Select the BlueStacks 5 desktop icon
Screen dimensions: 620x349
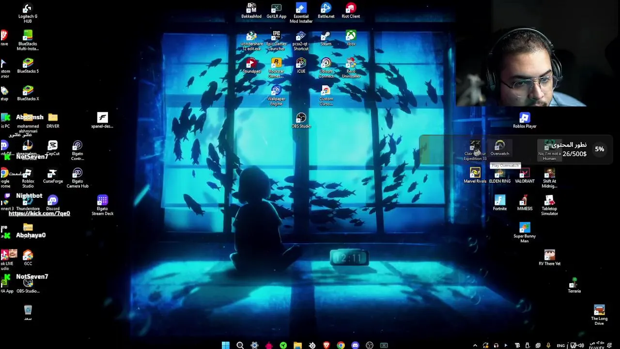[28, 66]
